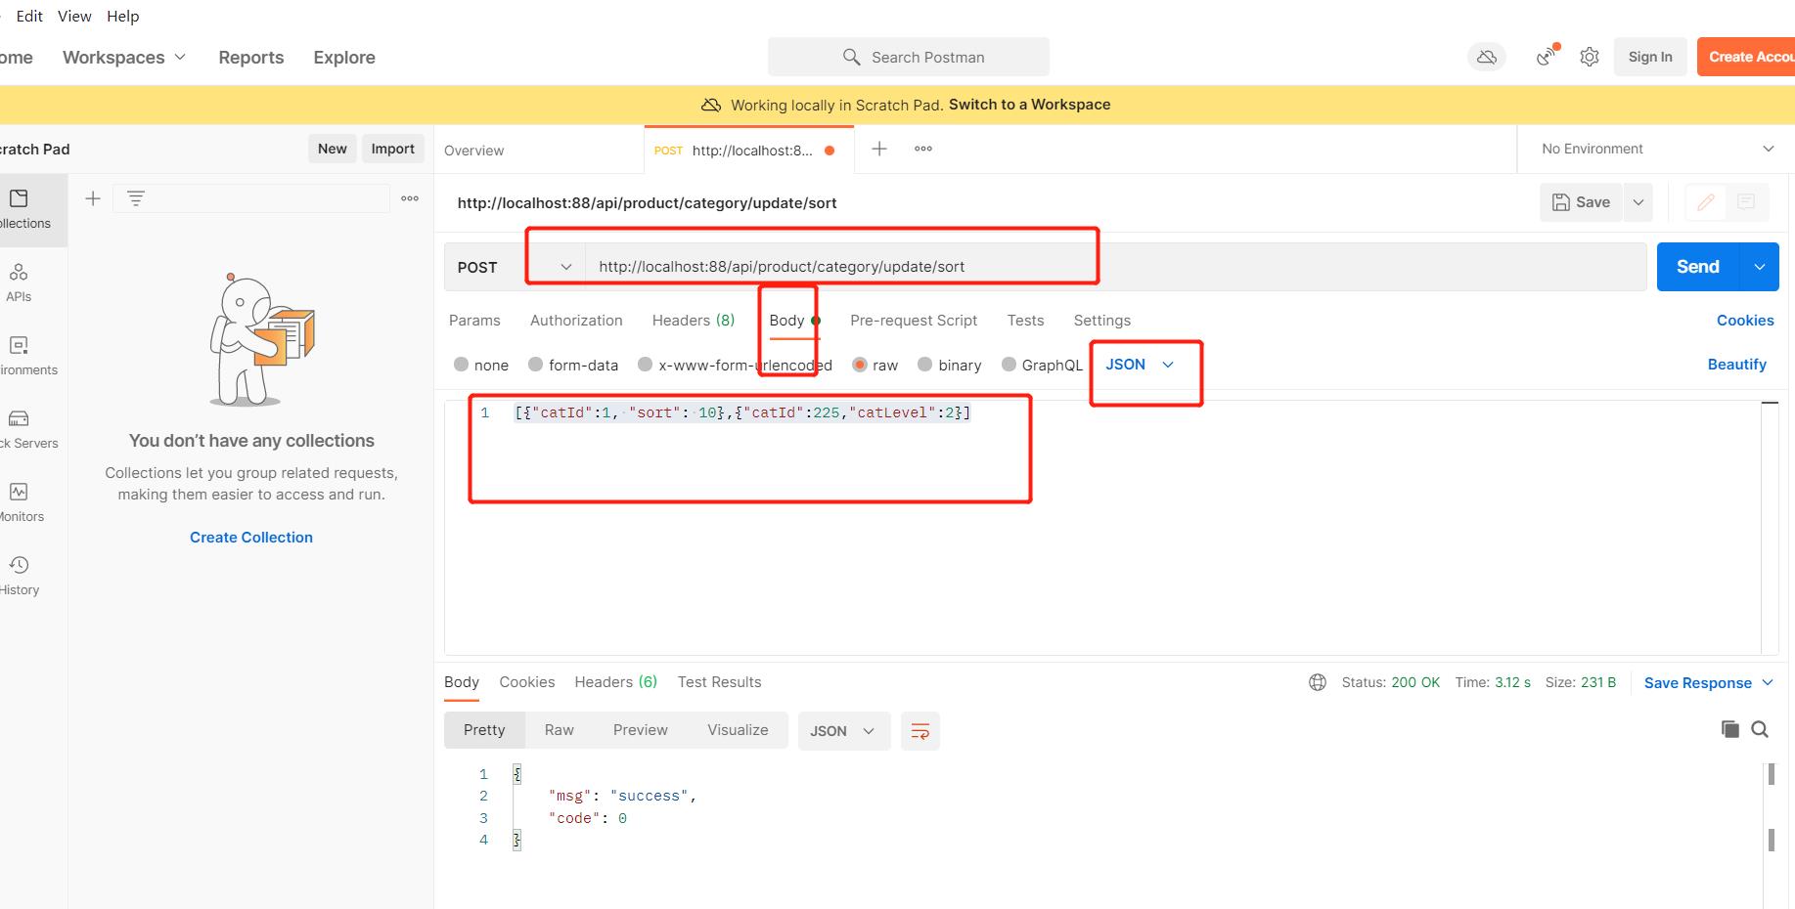The width and height of the screenshot is (1795, 909).
Task: Click the magnifier in Search Postman
Action: 852,57
